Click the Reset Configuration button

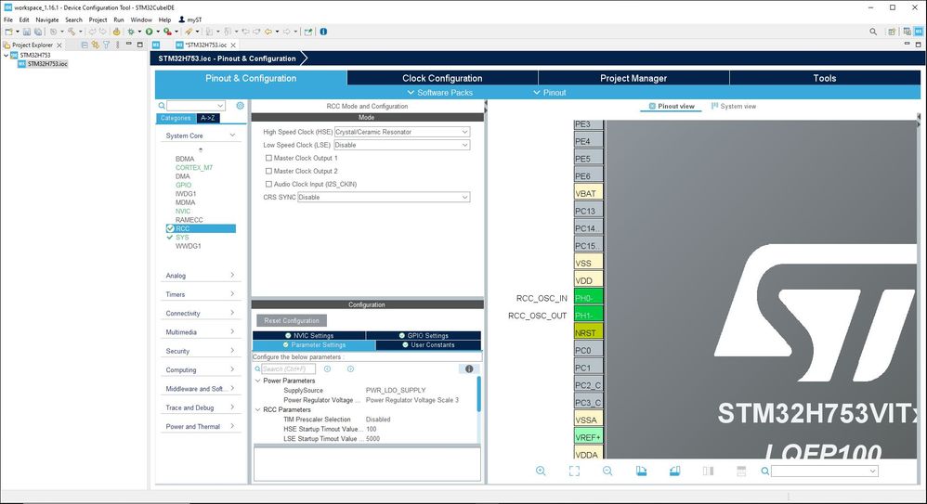292,321
